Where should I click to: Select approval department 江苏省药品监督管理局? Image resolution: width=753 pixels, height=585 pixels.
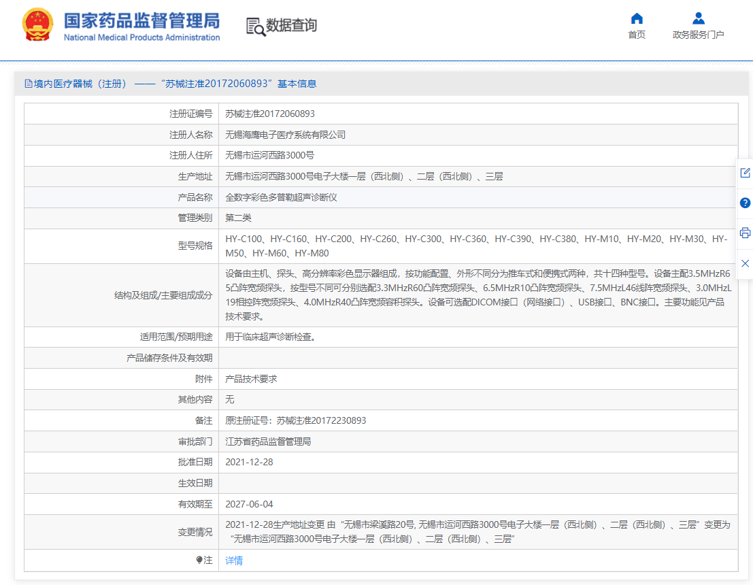268,441
